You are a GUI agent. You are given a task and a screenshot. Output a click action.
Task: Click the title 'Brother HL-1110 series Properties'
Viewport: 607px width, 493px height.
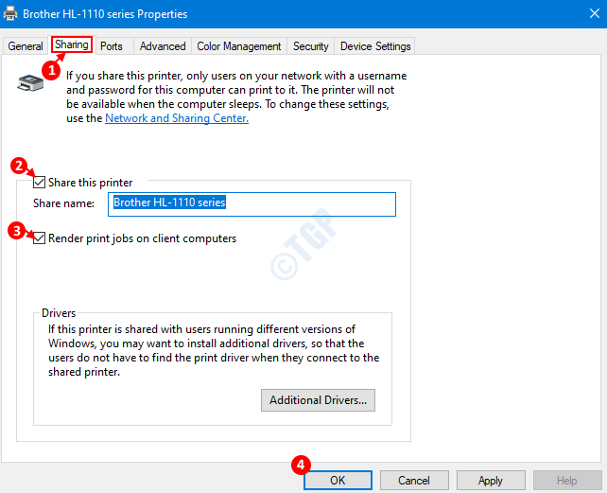click(x=105, y=14)
